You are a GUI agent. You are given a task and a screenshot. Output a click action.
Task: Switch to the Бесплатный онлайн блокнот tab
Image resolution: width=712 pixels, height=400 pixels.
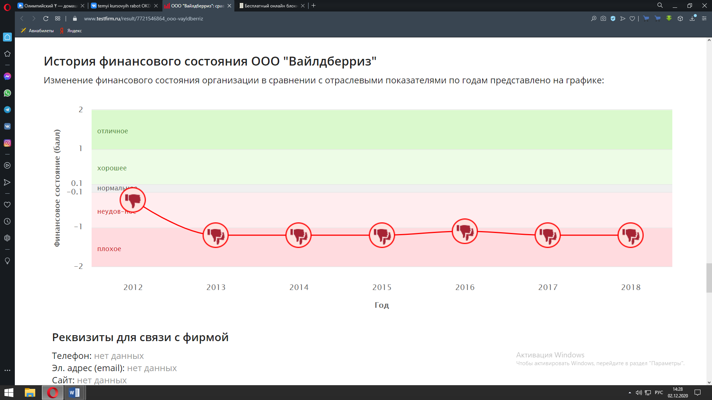coord(268,6)
